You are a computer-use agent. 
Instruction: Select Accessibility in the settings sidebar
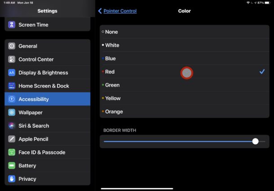[48, 99]
